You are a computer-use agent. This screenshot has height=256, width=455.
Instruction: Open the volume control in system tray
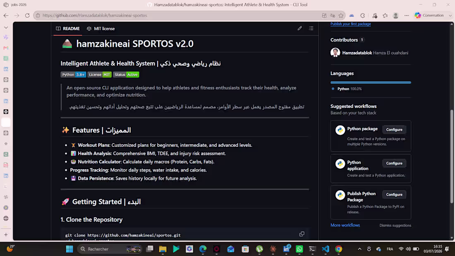pos(408,249)
